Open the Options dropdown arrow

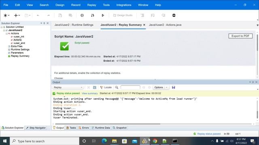[x=167, y=87]
